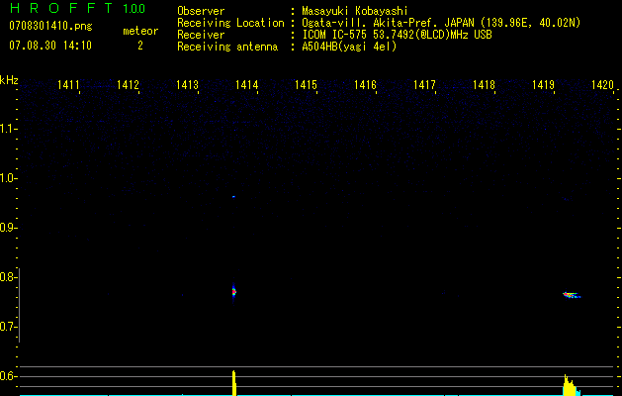Screen dimensions: 622x396
Task: Click time axis label 1411
Action: (68, 84)
